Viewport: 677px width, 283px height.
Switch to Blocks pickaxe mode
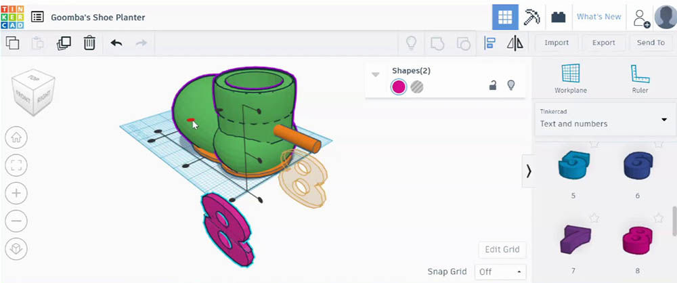tap(530, 17)
